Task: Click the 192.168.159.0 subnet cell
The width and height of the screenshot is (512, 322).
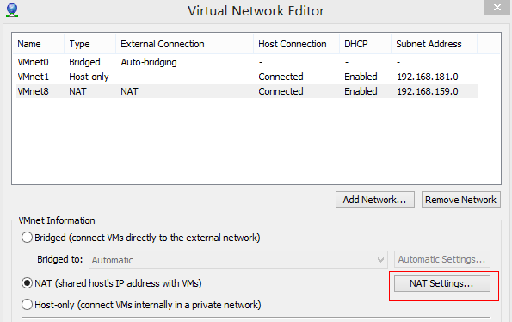Action: pos(428,91)
